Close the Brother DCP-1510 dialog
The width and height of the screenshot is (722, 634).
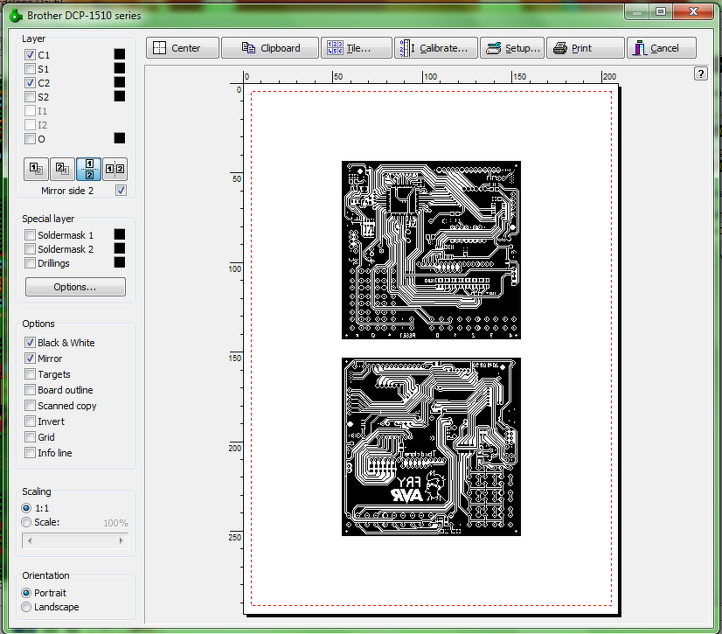coord(693,11)
